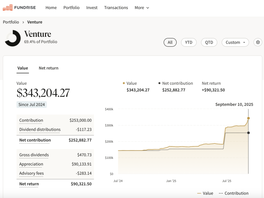Go to the Invest page

92,8
